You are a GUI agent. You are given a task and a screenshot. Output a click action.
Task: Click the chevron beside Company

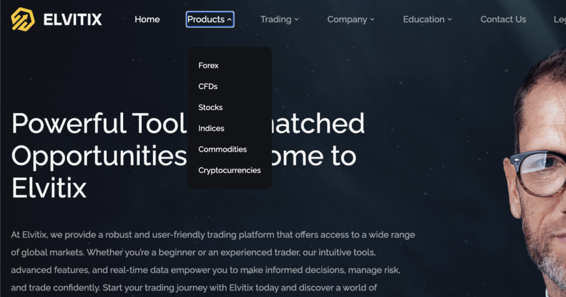(x=372, y=19)
